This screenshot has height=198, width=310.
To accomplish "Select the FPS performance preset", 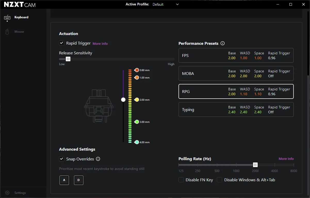I will [x=236, y=55].
